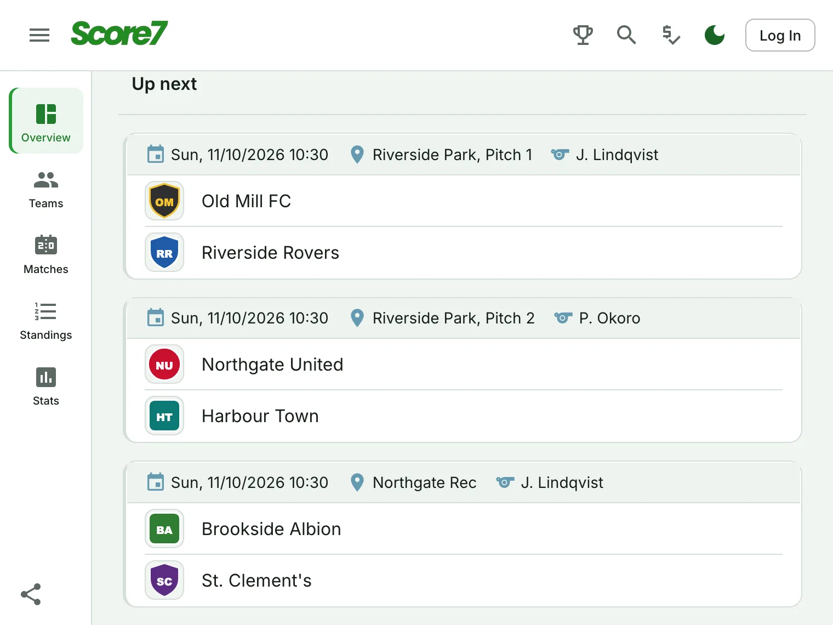Open the Brookside Albion team name
Viewport: 833px width, 625px height.
pos(271,529)
